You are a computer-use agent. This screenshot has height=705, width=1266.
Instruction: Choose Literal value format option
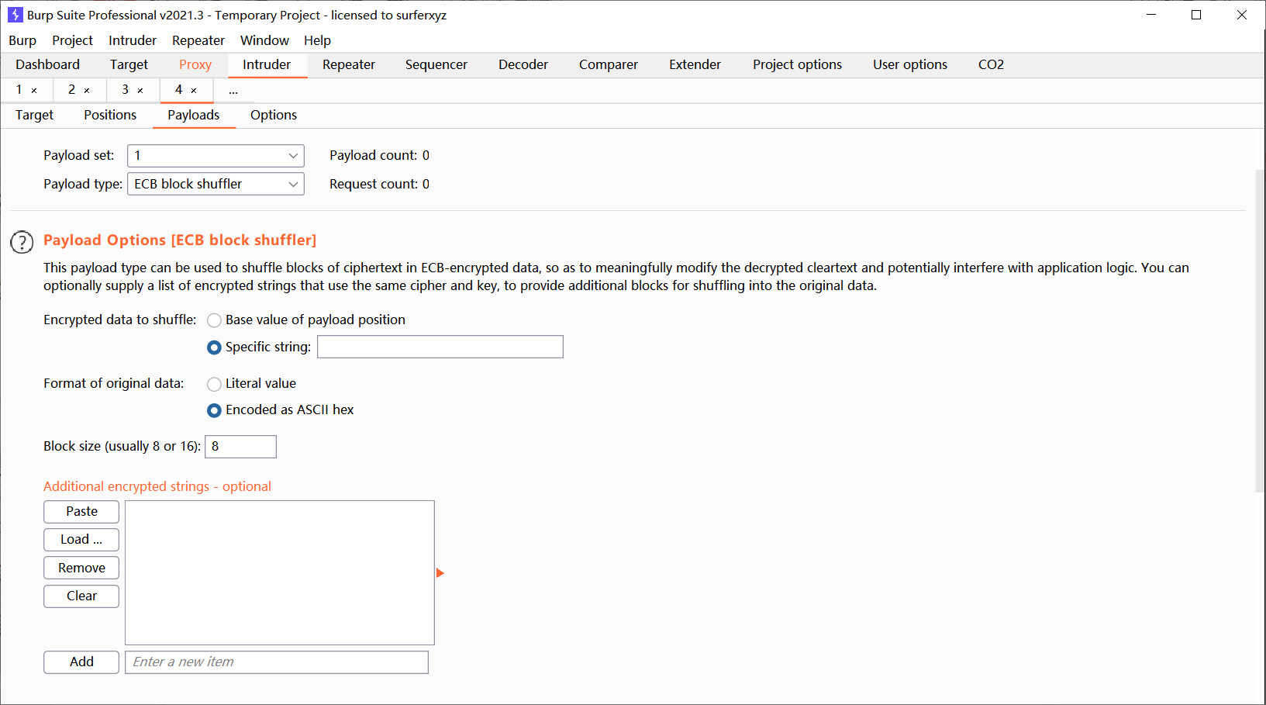point(214,384)
